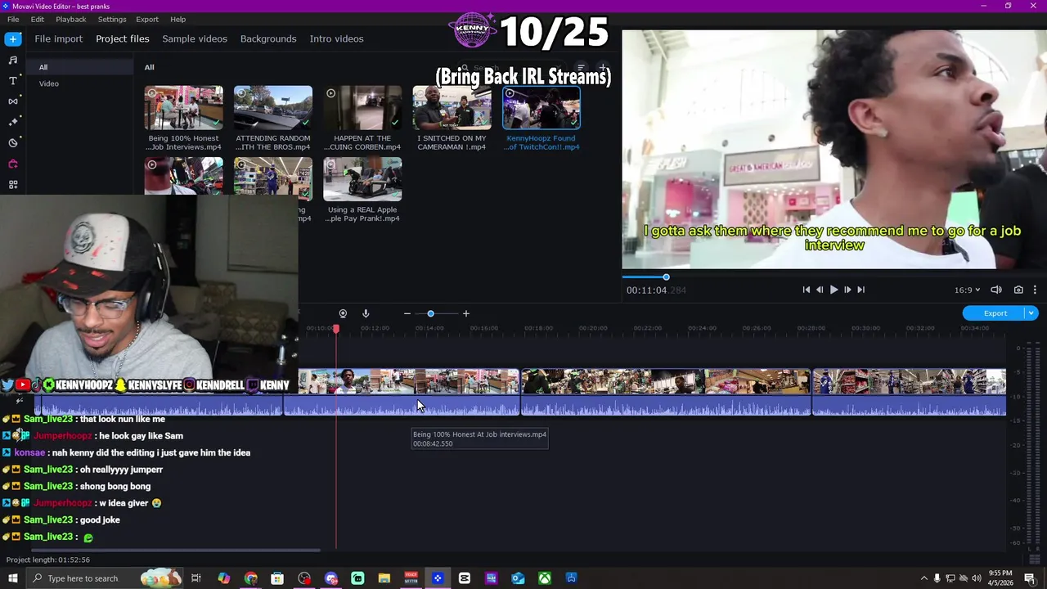Image resolution: width=1047 pixels, height=589 pixels.
Task: Skip to previous clip in player
Action: click(x=806, y=290)
